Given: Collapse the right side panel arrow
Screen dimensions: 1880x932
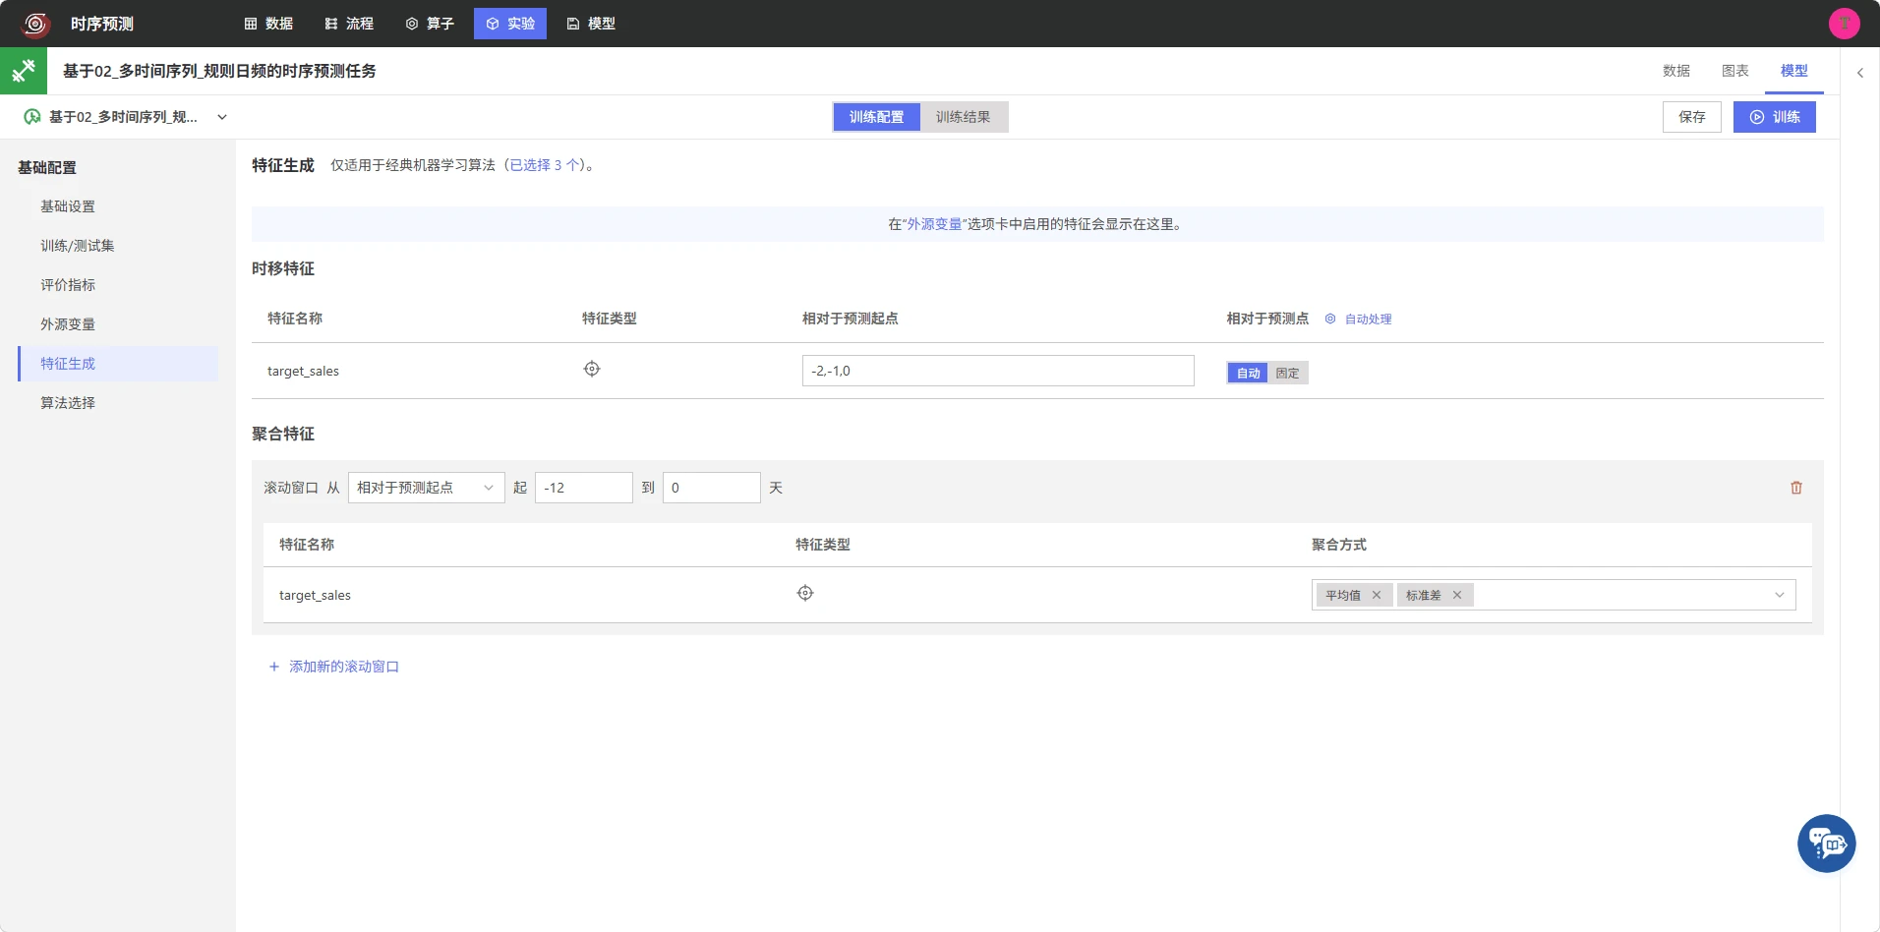Looking at the screenshot, I should pyautogui.click(x=1859, y=73).
